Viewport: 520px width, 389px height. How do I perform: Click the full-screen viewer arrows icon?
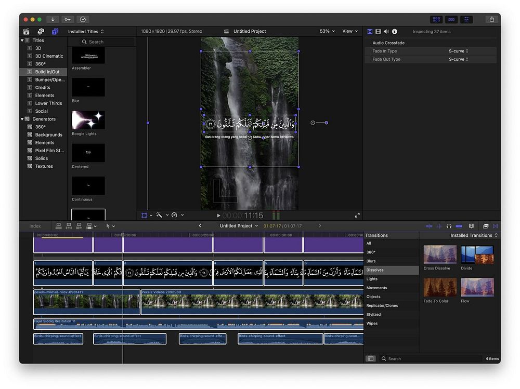(x=357, y=215)
